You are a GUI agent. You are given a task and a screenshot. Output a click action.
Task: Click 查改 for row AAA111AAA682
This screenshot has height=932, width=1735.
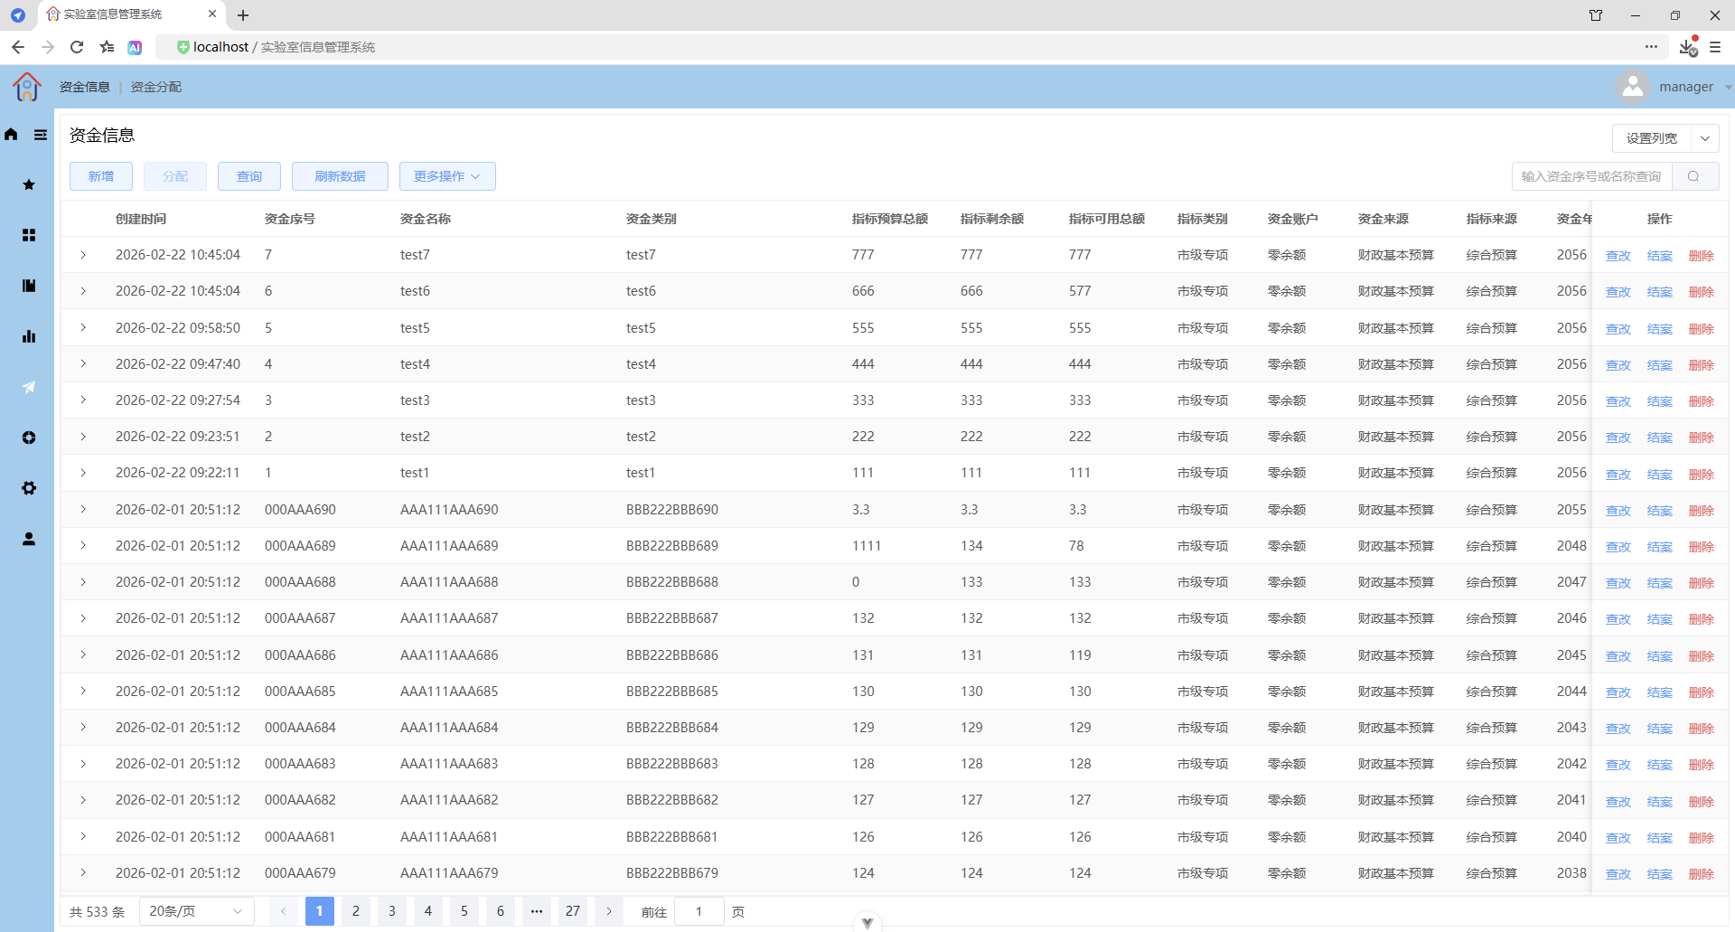pyautogui.click(x=1618, y=802)
